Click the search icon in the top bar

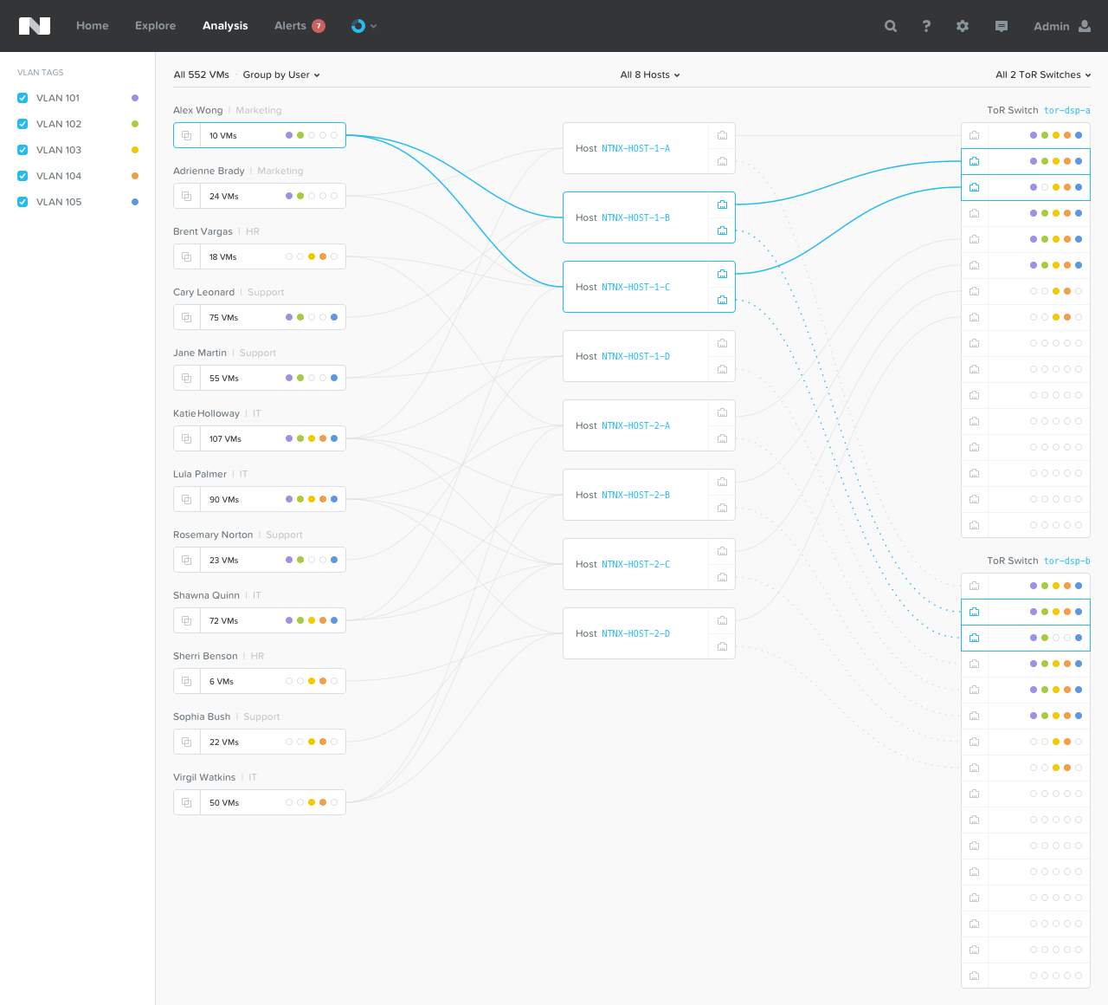[x=890, y=26]
